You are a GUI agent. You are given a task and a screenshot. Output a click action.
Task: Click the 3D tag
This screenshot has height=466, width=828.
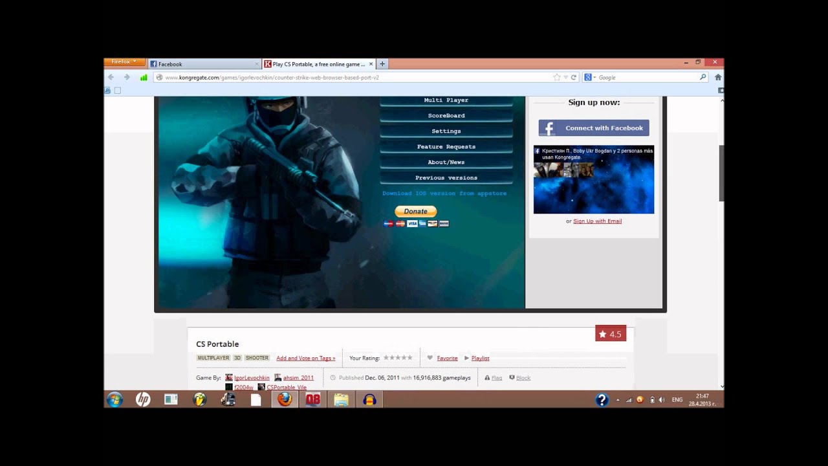237,358
